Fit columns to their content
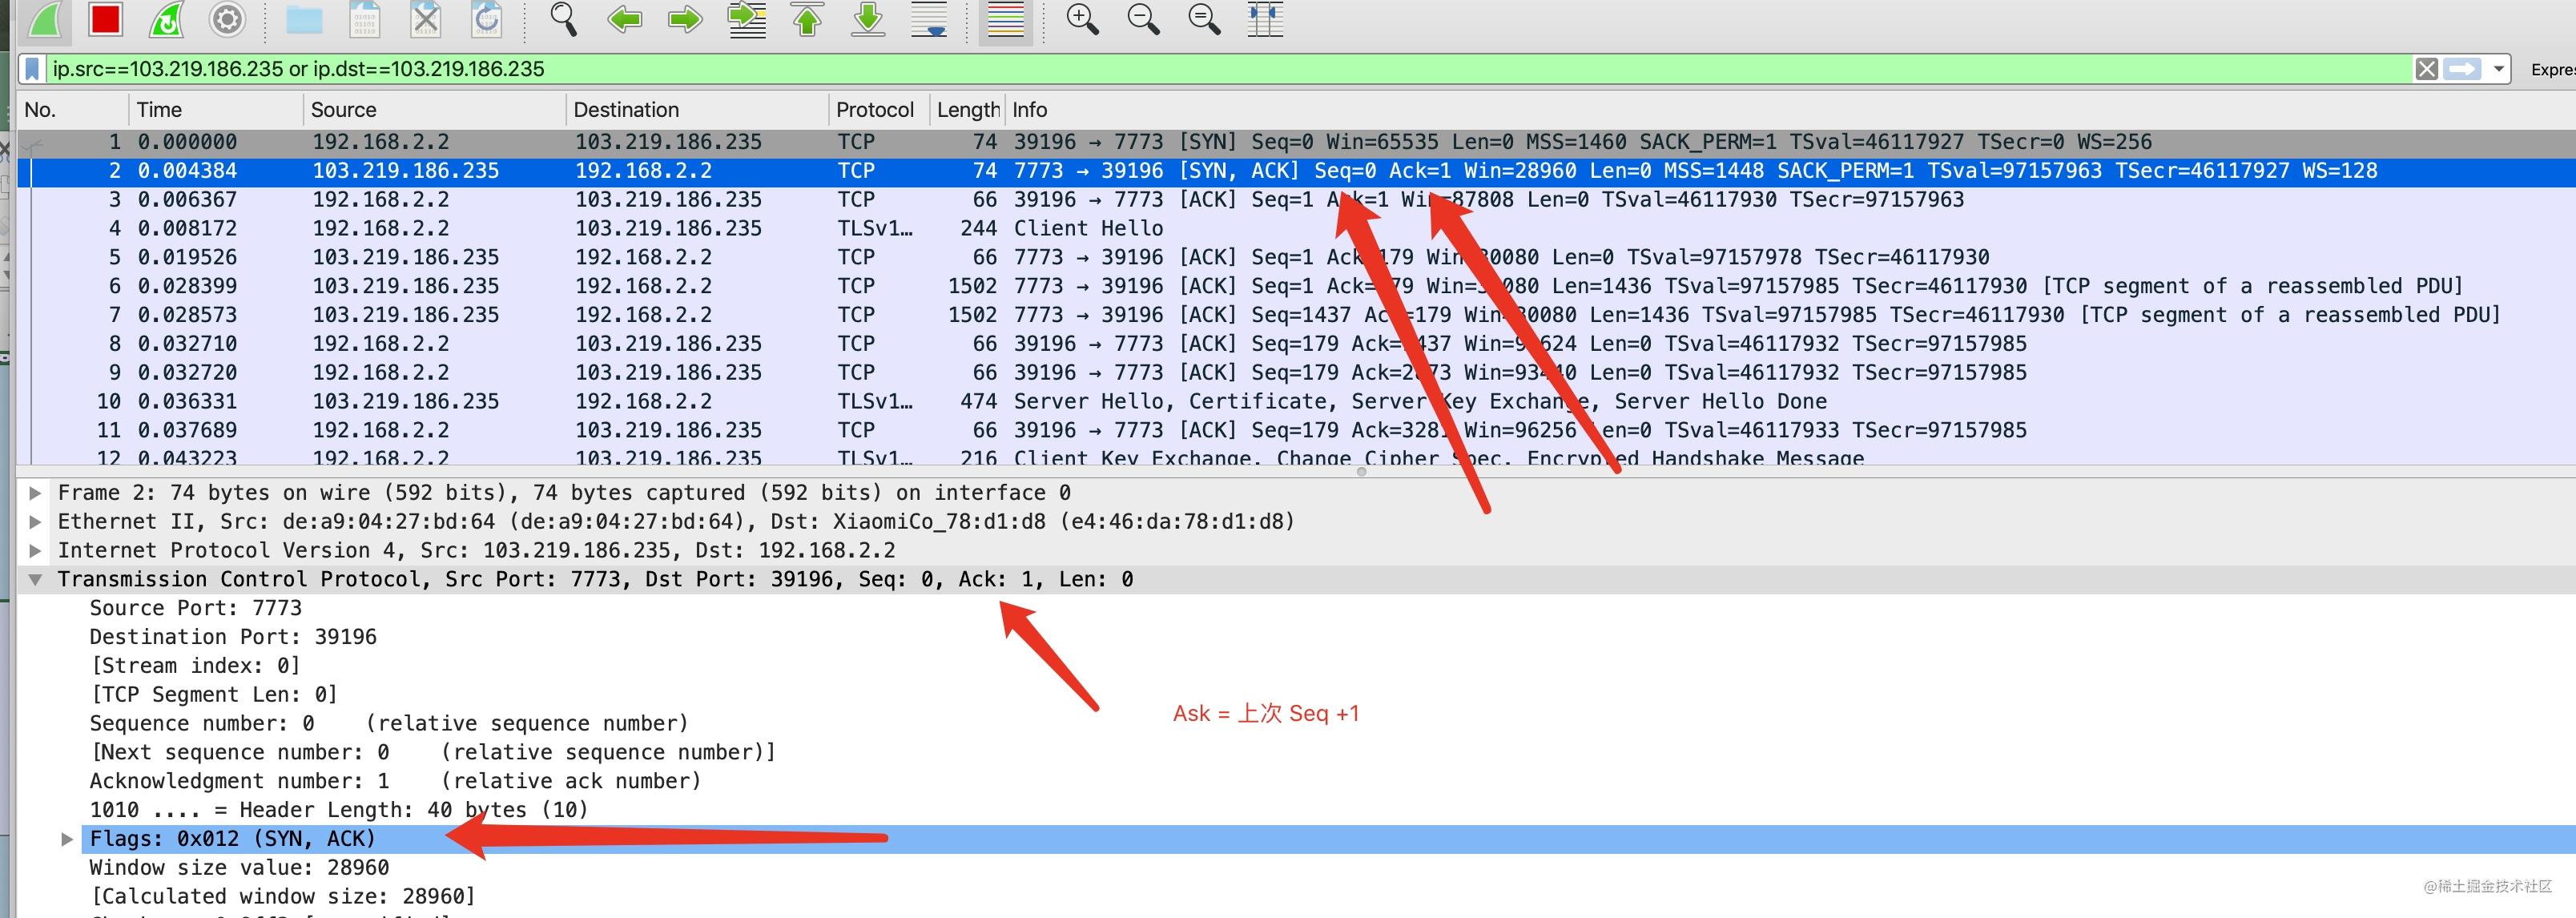Screen dimensions: 2576x918 pos(1266,19)
